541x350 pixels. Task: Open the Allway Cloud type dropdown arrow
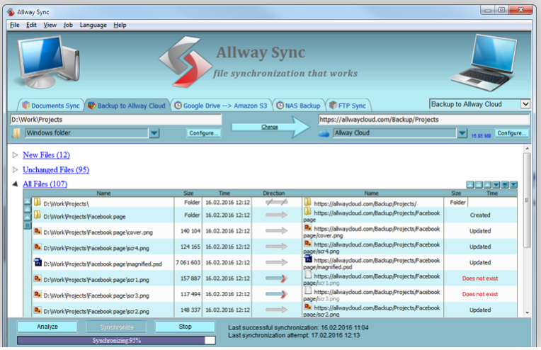pos(462,133)
